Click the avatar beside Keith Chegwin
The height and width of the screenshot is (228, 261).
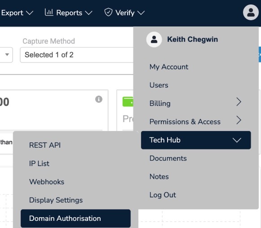(154, 39)
